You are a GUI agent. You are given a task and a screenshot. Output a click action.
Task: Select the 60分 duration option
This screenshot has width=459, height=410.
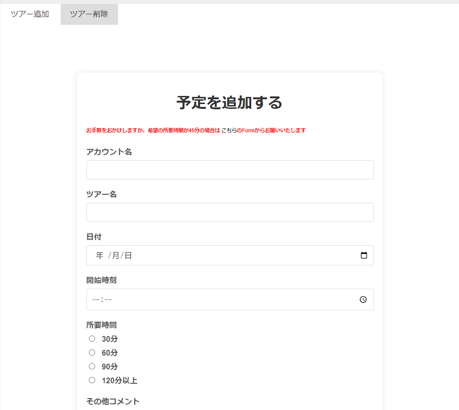click(x=92, y=352)
